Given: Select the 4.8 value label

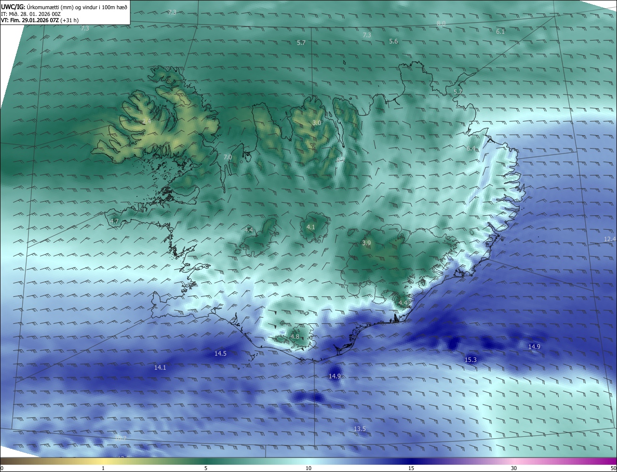Looking at the screenshot, I should click(x=295, y=336).
